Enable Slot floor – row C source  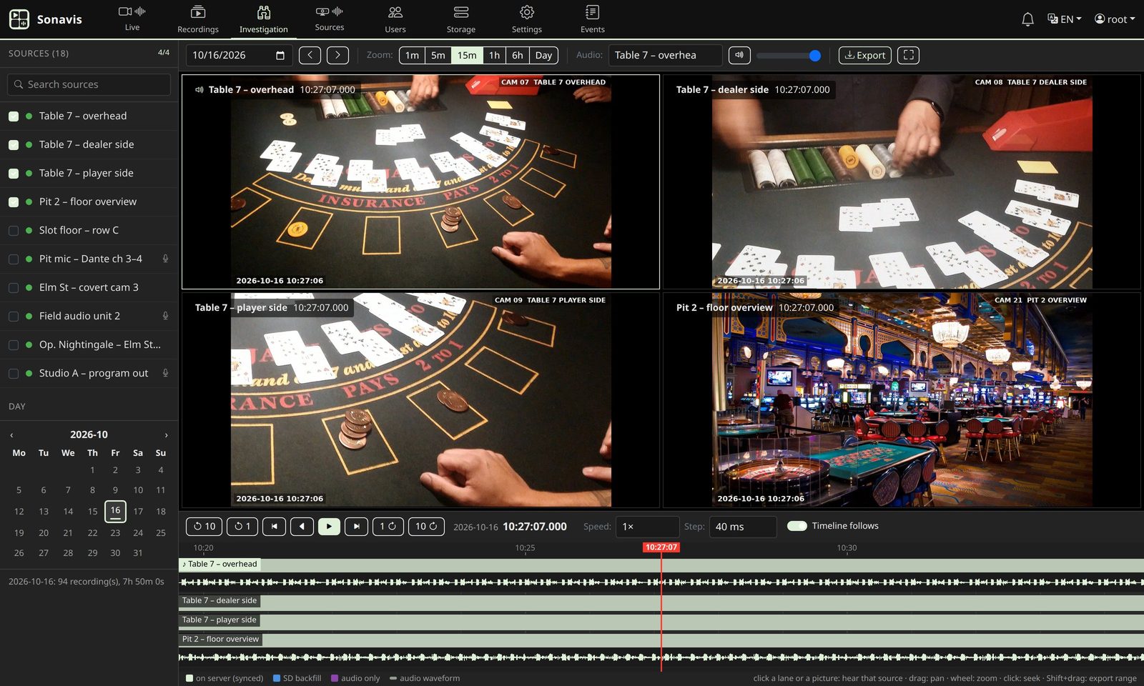click(14, 230)
